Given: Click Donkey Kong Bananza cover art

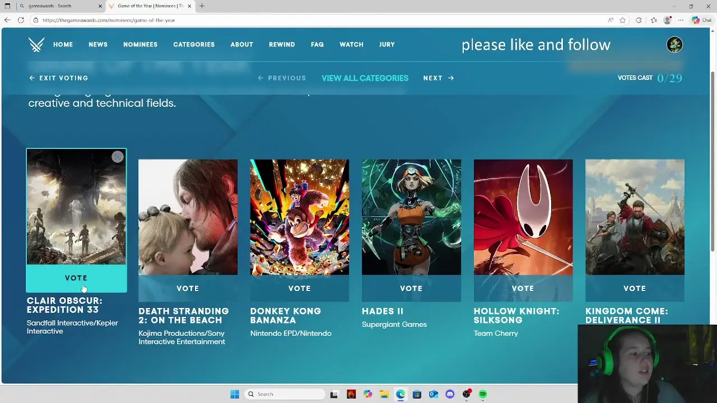Looking at the screenshot, I should [299, 217].
